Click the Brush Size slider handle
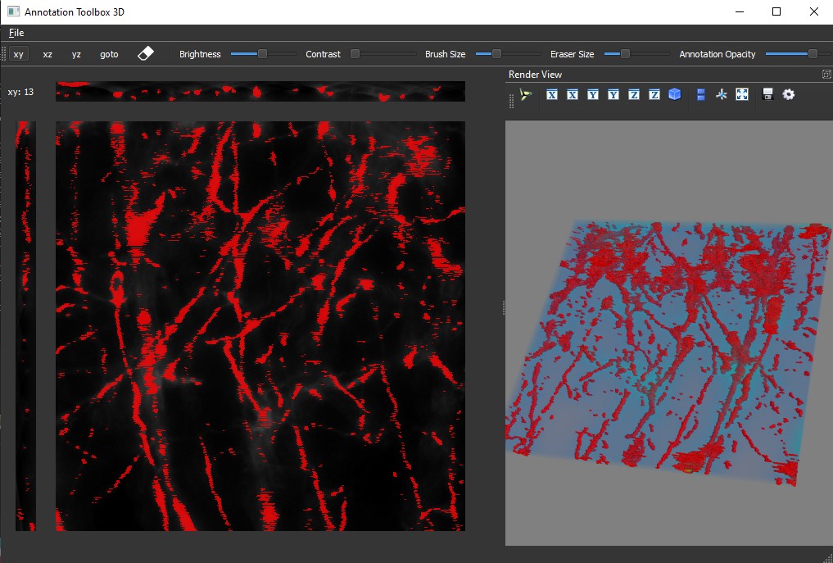Screen dimensions: 833x563 (x=496, y=54)
